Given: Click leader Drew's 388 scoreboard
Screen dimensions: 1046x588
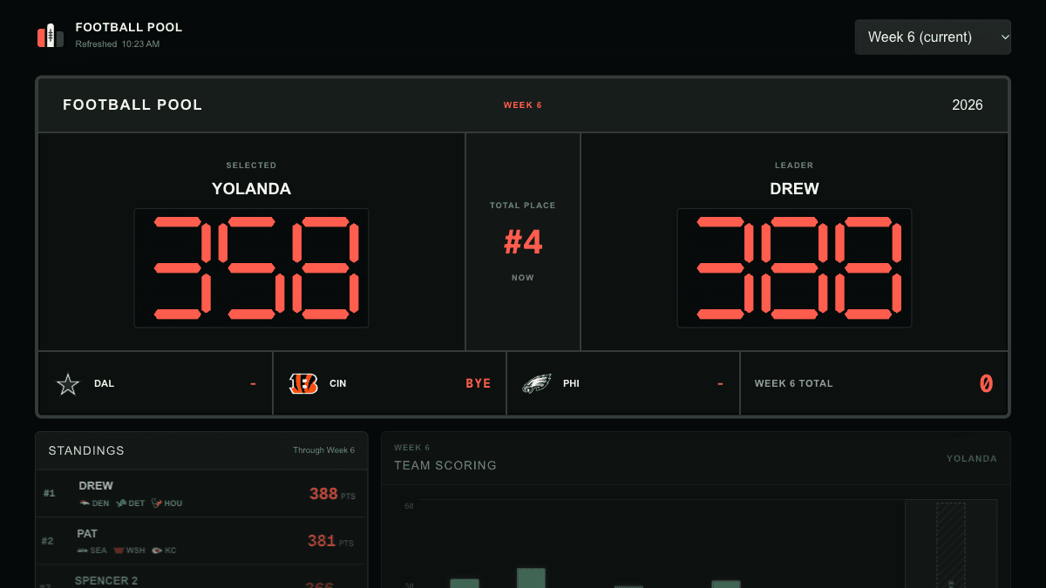Looking at the screenshot, I should 794,268.
